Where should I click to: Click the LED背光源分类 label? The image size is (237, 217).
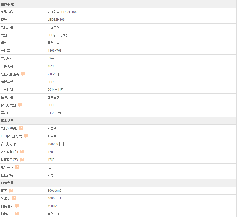pos(11,136)
